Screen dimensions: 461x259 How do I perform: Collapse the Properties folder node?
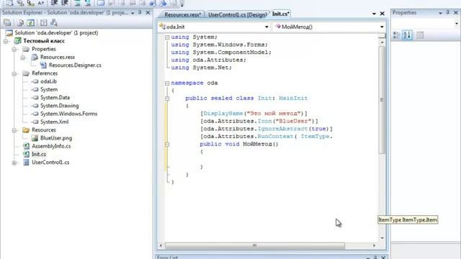[14, 50]
